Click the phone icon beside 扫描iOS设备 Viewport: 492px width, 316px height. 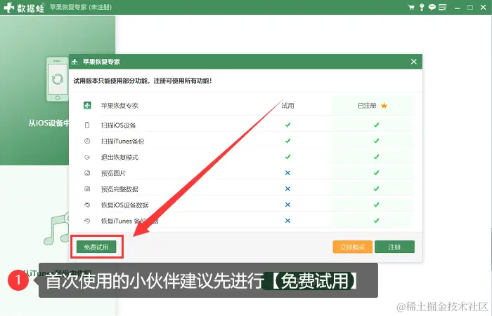pos(87,125)
